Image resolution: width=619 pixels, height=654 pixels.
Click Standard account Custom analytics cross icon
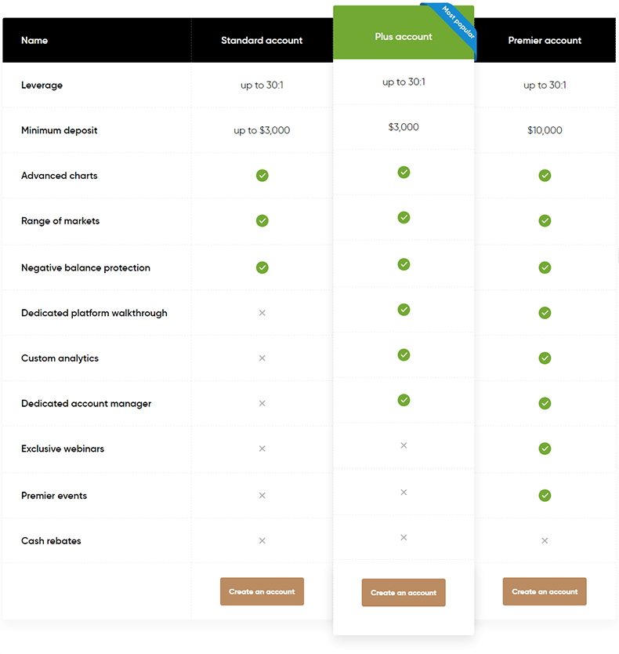(262, 358)
